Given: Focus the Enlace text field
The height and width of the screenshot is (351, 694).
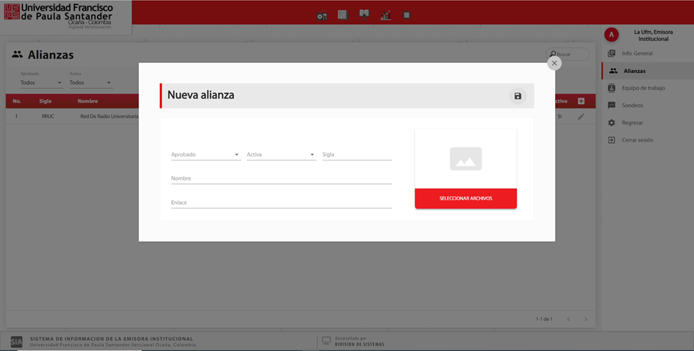Looking at the screenshot, I should pos(281,202).
